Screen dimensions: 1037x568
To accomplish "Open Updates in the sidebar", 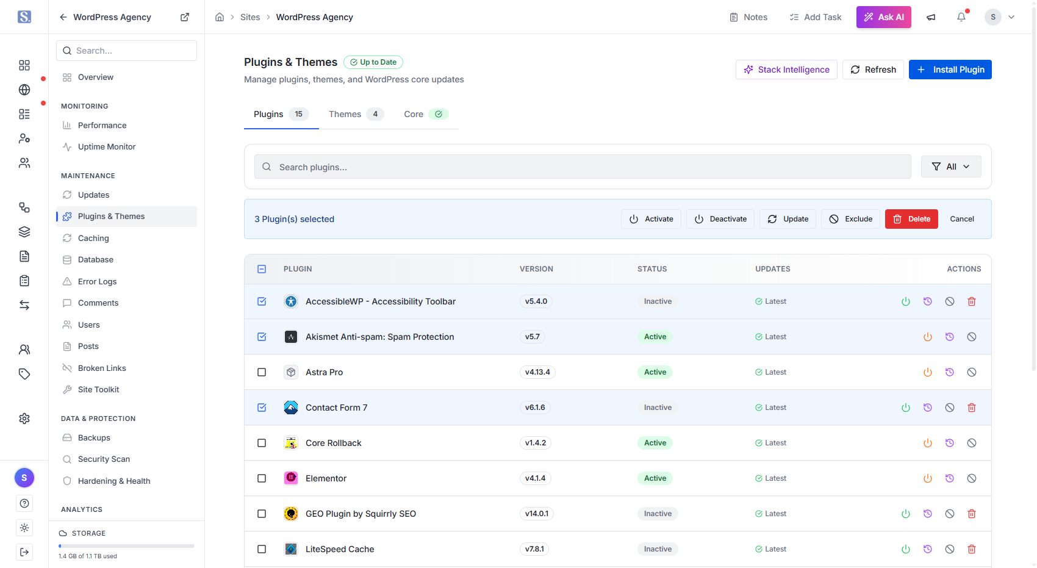I will [126, 195].
